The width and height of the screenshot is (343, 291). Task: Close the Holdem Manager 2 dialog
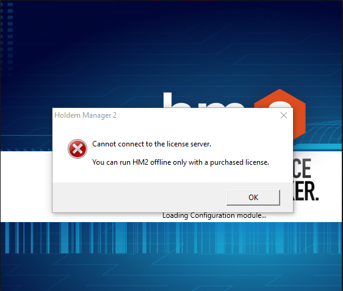(284, 115)
